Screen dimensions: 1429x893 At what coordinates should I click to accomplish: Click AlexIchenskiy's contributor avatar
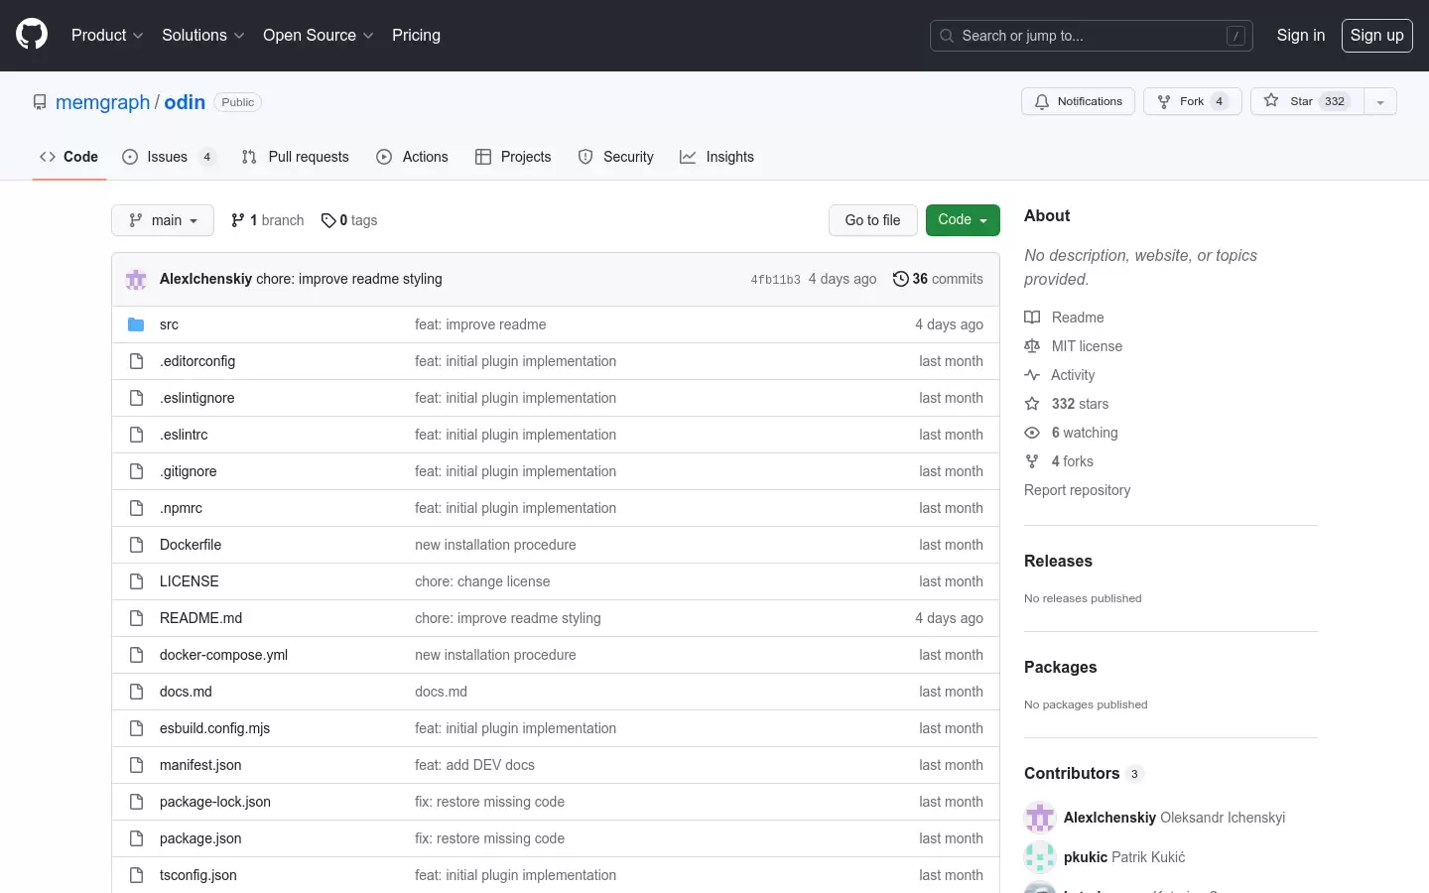(1040, 818)
